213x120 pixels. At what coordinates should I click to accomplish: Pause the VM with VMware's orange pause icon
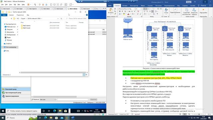tap(28, 4)
